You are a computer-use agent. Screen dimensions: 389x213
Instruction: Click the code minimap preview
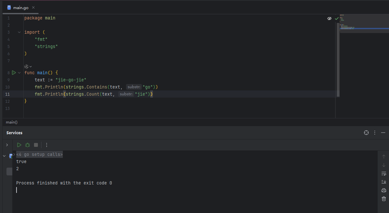364,24
